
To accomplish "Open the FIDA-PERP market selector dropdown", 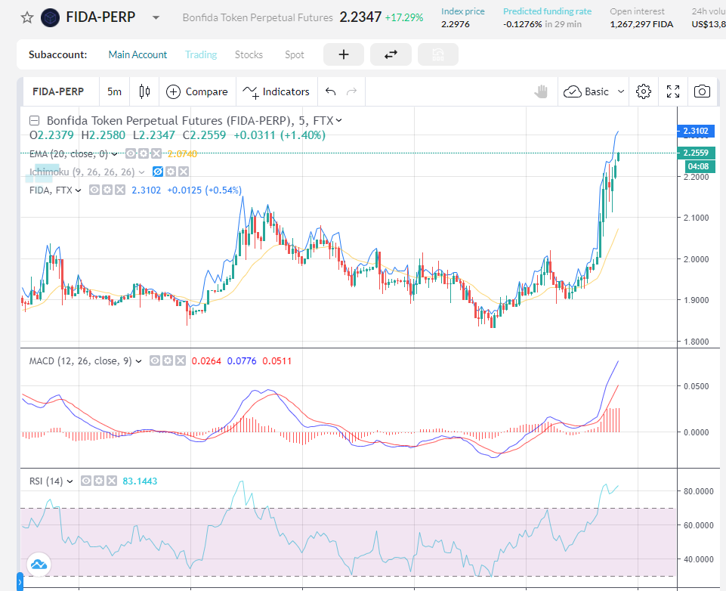I will pyautogui.click(x=156, y=17).
